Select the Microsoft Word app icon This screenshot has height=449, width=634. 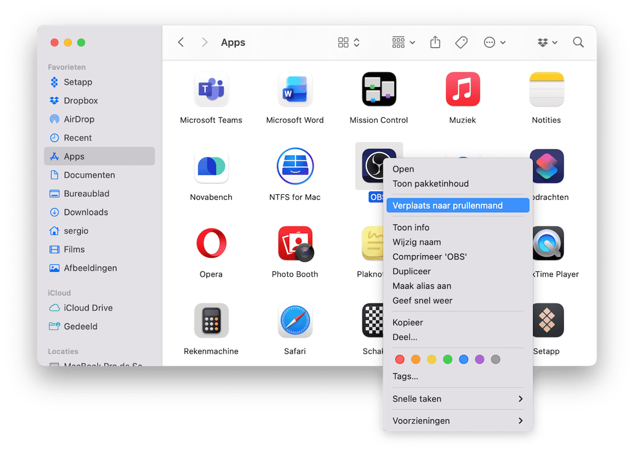click(295, 90)
